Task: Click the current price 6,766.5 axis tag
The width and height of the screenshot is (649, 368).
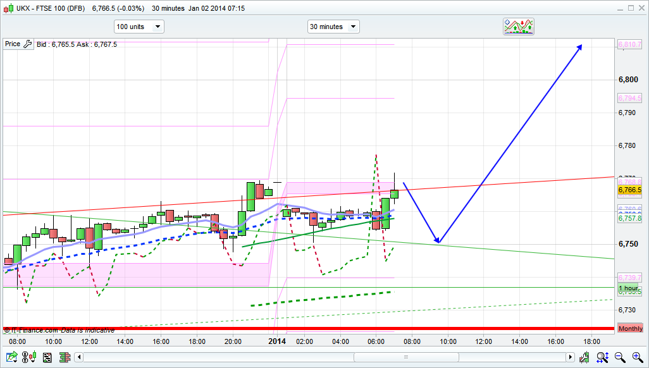Action: (x=630, y=190)
